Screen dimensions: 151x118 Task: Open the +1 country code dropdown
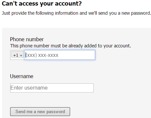18,54
